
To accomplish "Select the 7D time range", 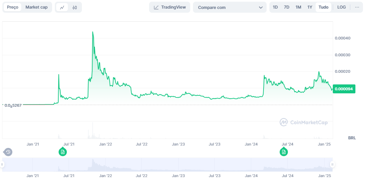I will (x=287, y=7).
